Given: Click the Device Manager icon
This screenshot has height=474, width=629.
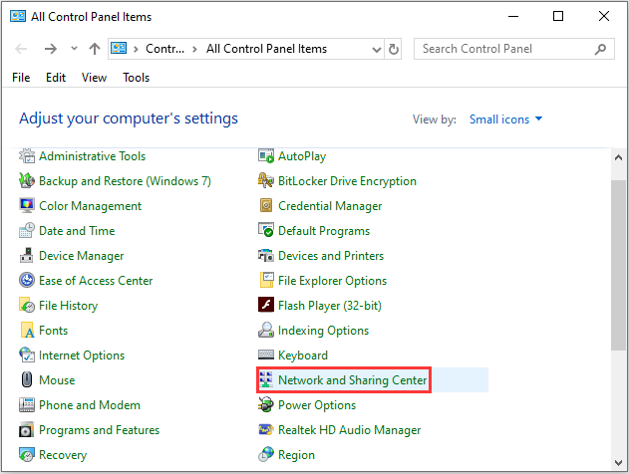Looking at the screenshot, I should click(28, 256).
